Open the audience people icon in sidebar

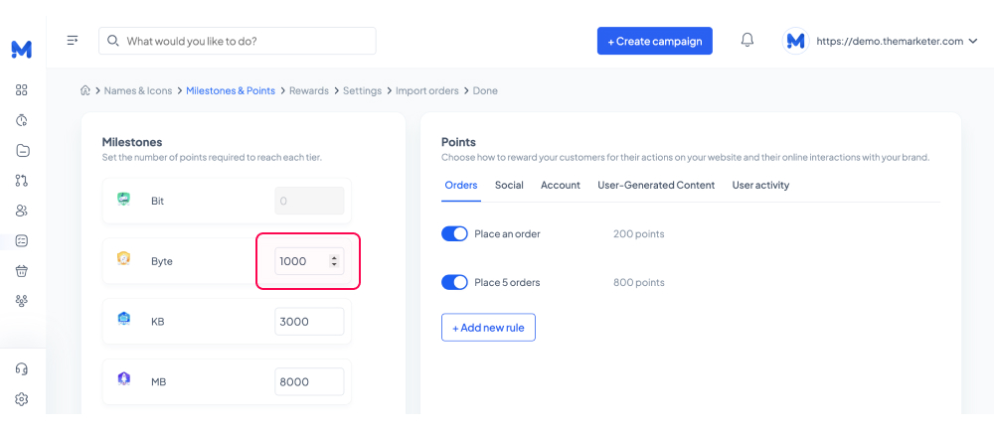pyautogui.click(x=22, y=211)
